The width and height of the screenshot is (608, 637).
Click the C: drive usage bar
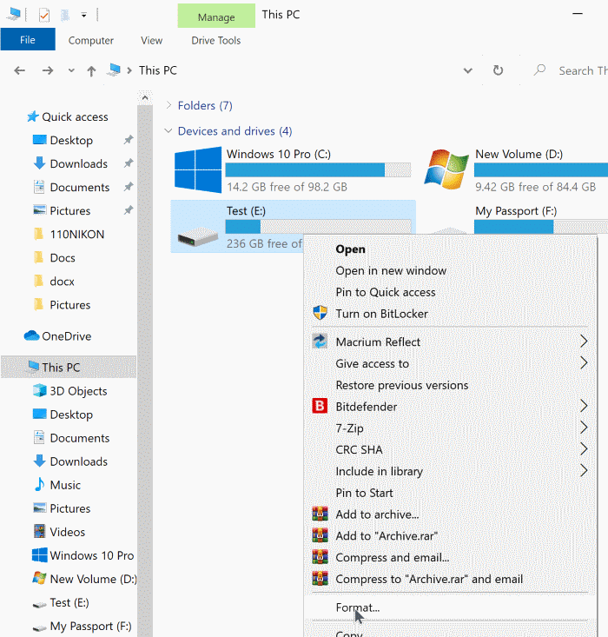[318, 169]
